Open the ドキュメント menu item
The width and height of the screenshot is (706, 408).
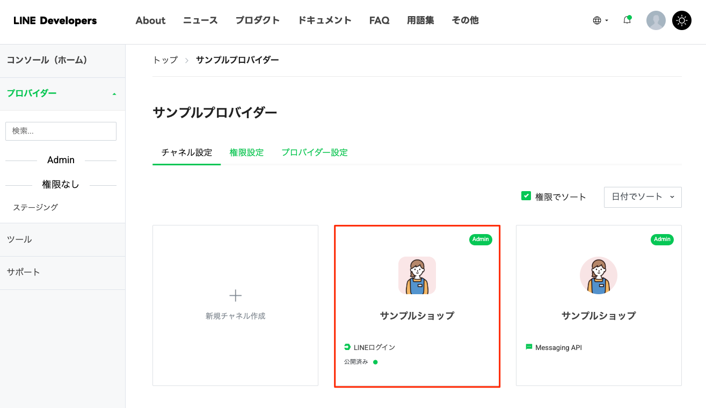pyautogui.click(x=324, y=20)
